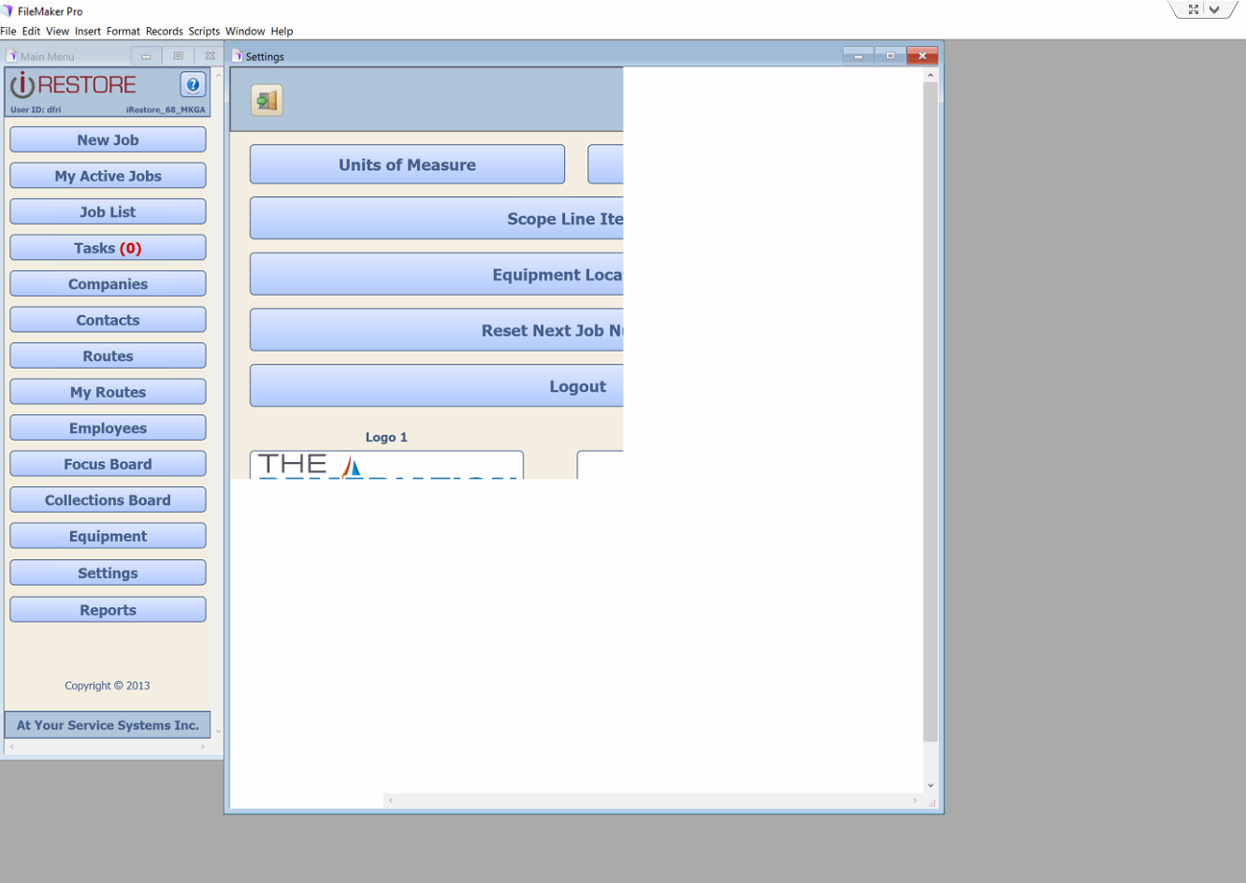The image size is (1246, 883).
Task: Click the full-screen expand icon at top right
Action: tap(1194, 9)
